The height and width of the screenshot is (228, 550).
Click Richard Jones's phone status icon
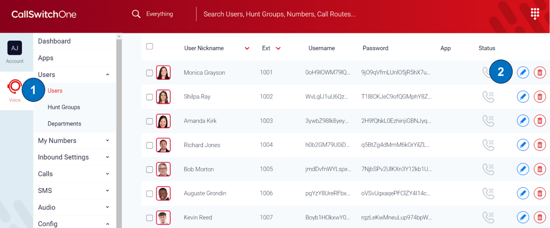[488, 145]
